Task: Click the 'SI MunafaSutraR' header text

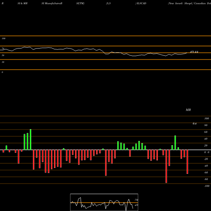Action: [52, 3]
